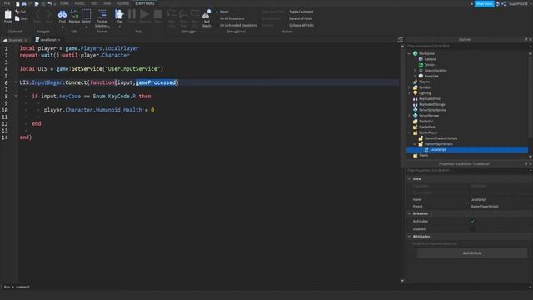Expand the Lighting tree node
The image size is (533, 300).
(x=409, y=92)
